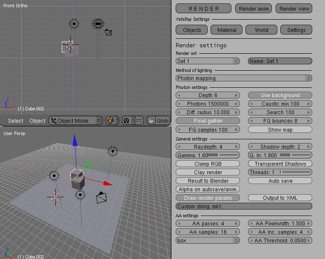The width and height of the screenshot is (325, 259).
Task: Open the Object Mode selector dropdown
Action: click(76, 121)
